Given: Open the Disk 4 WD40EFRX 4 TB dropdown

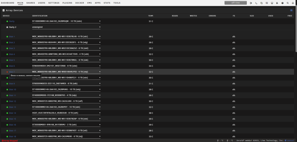Looking at the screenshot, I should click(66, 54).
